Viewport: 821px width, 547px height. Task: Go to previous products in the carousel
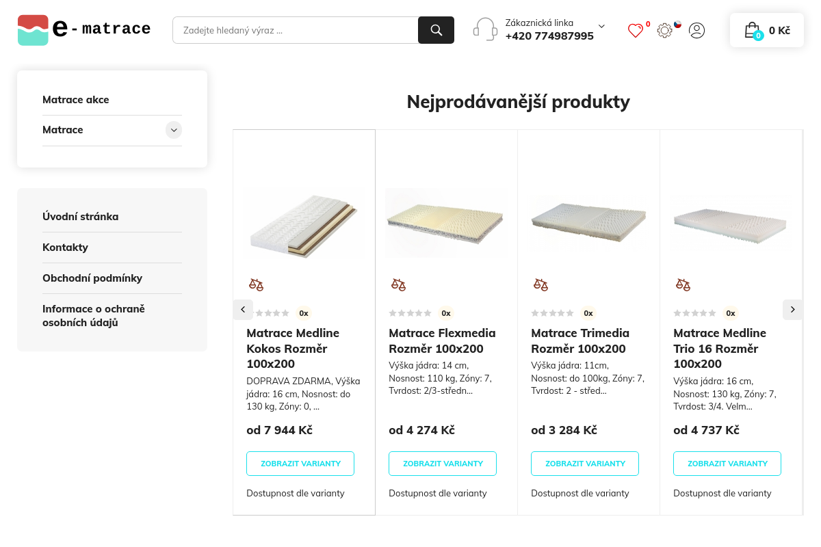pyautogui.click(x=243, y=310)
